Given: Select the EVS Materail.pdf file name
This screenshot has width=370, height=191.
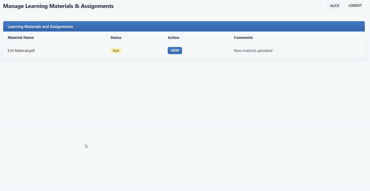Looking at the screenshot, I should (x=21, y=51).
